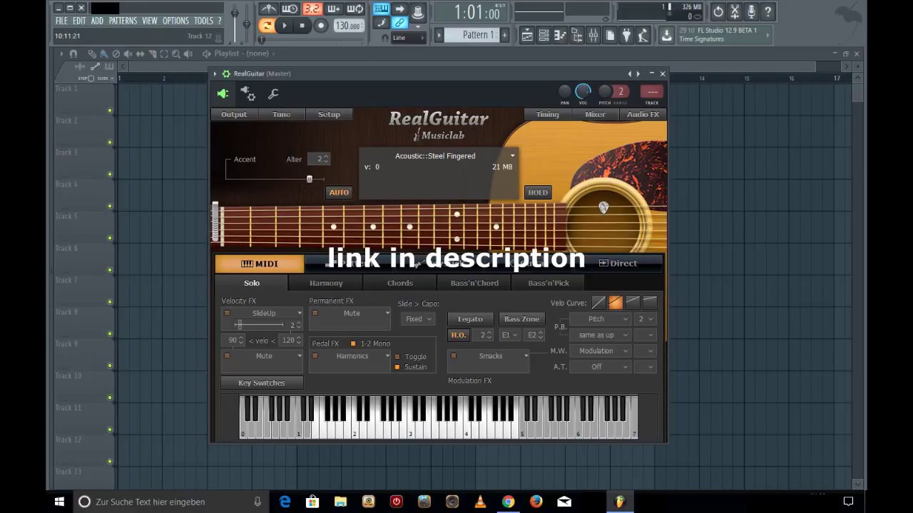Open the OPTIONS menu
This screenshot has width=913, height=513.
click(x=175, y=21)
